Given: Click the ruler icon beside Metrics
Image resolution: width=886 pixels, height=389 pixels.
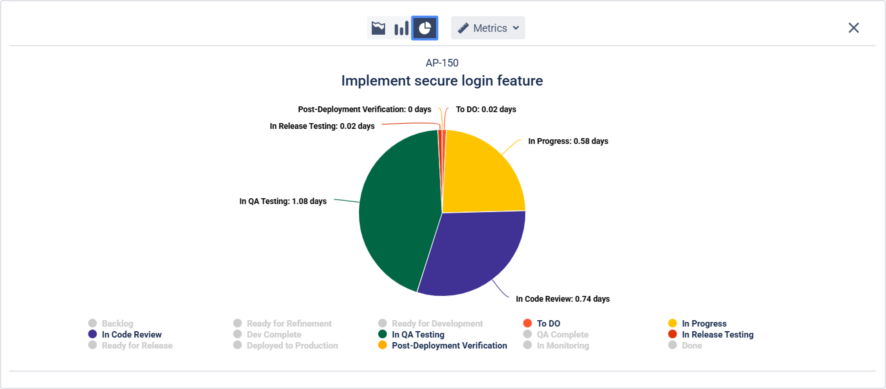Looking at the screenshot, I should point(463,28).
